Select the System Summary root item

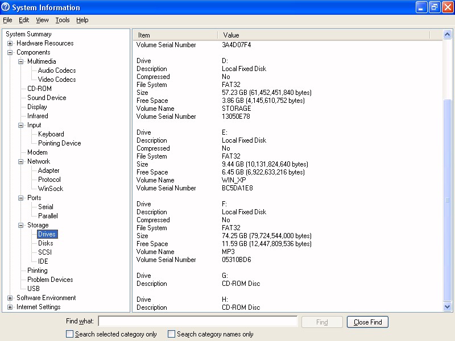[x=28, y=34]
